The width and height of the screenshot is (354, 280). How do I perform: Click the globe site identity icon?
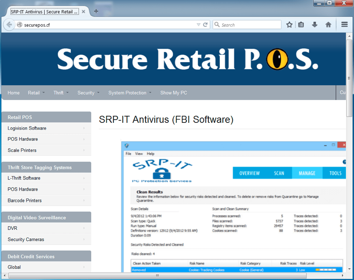20,25
